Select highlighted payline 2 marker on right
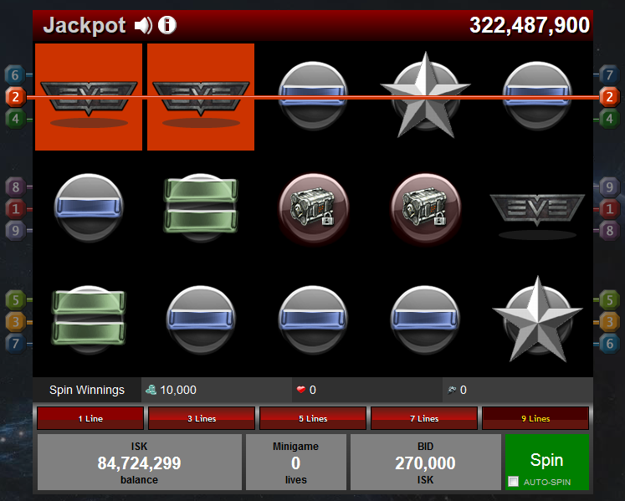This screenshot has height=501, width=625. coord(609,96)
